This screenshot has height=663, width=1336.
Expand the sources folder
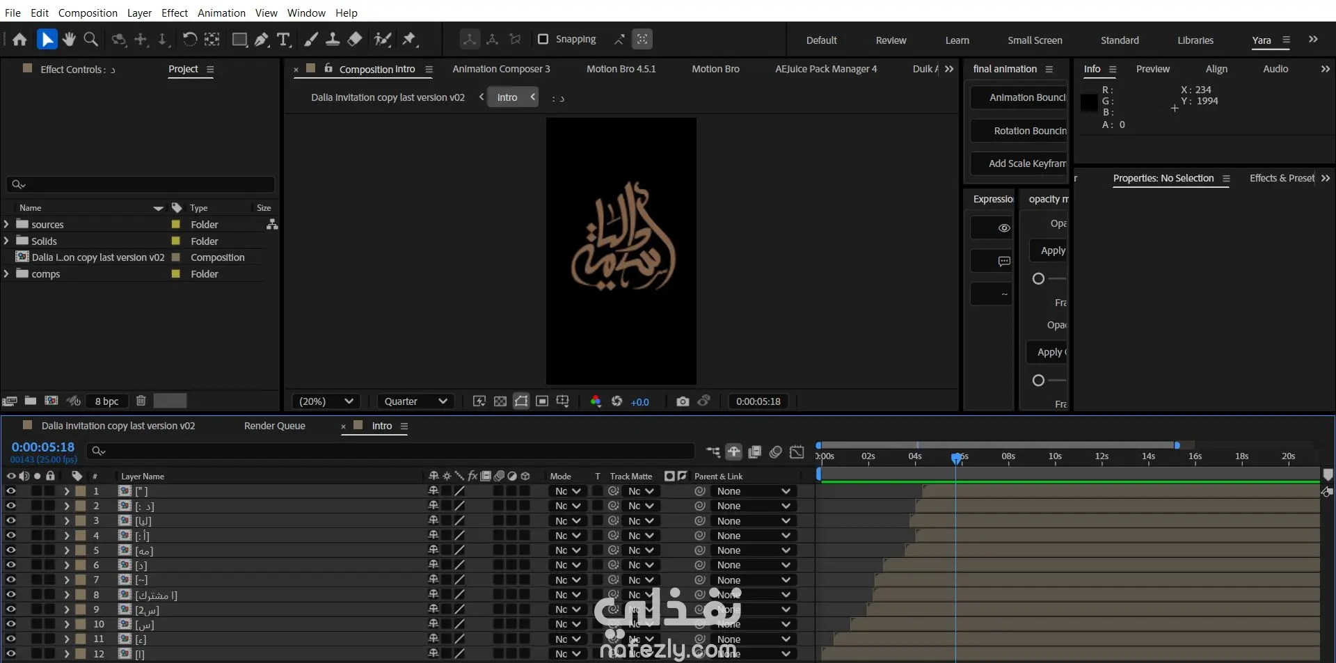click(6, 225)
